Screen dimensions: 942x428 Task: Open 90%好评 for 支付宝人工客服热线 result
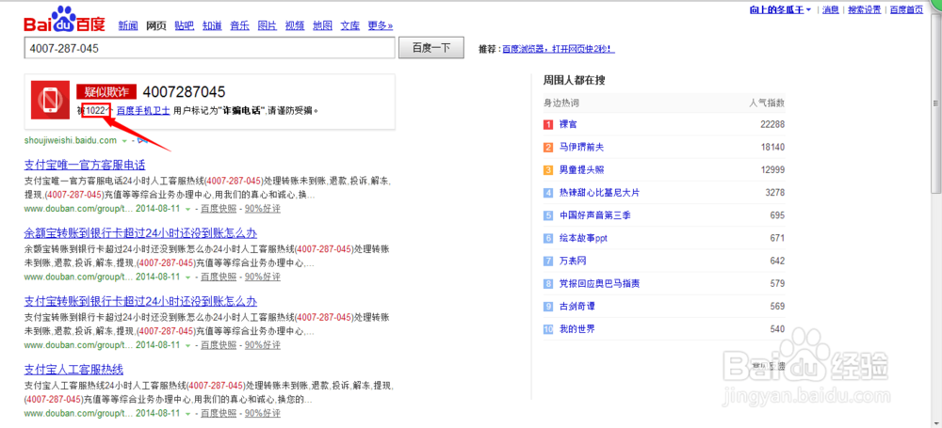click(x=262, y=414)
